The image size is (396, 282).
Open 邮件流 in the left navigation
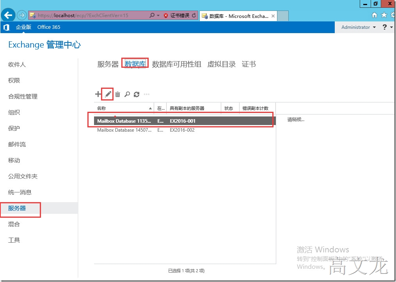[x=17, y=145]
